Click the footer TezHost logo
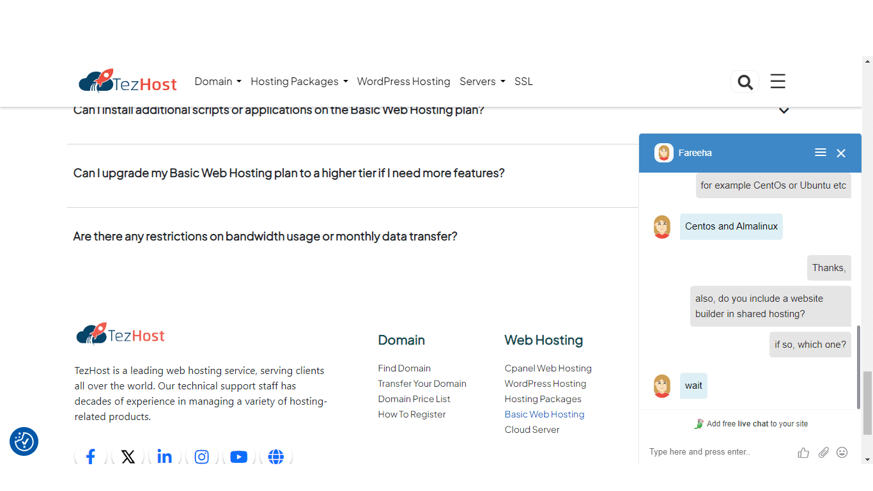Screen dimensions: 873x491 (x=120, y=334)
